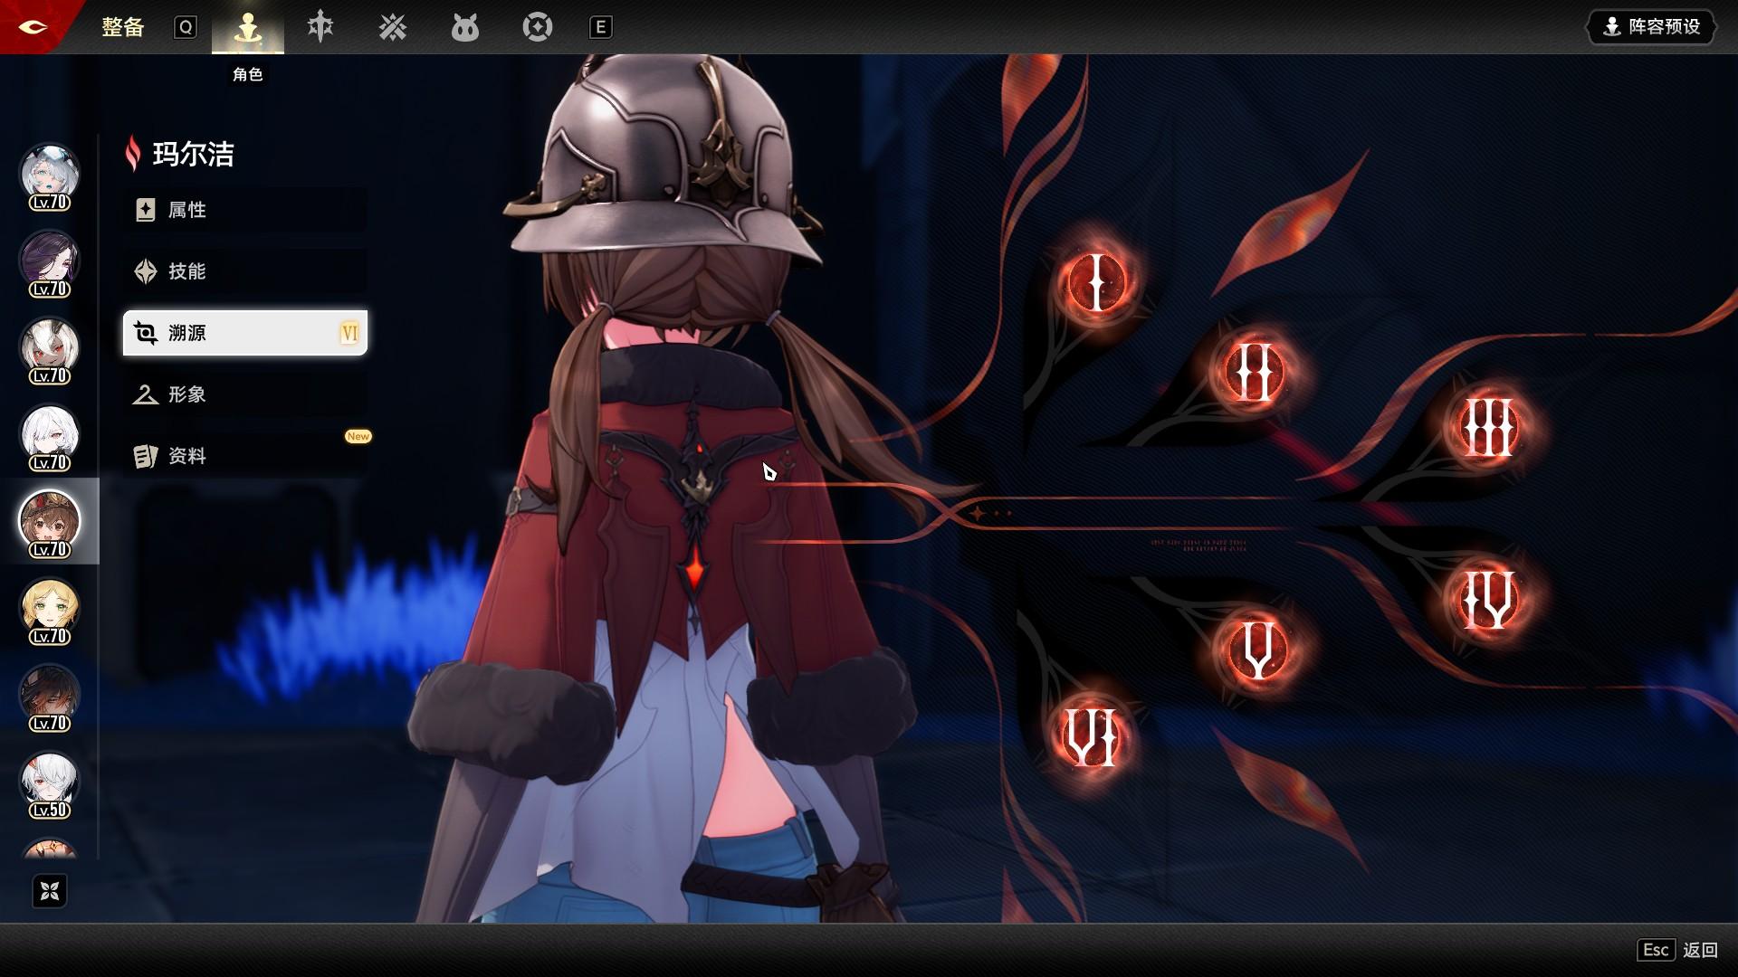1738x977 pixels.
Task: Select resonance node II orb
Action: click(1254, 372)
